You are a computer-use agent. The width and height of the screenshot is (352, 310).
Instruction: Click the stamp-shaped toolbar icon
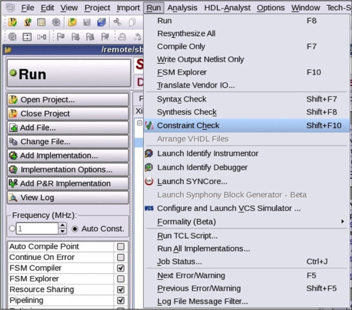122,37
